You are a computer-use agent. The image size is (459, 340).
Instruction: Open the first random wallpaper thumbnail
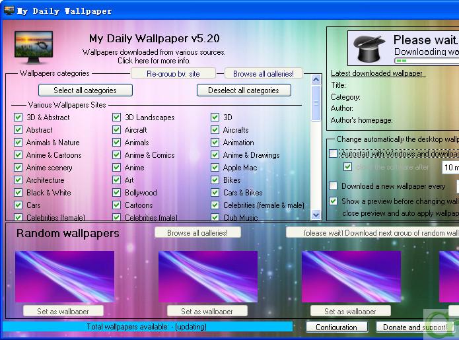pos(65,277)
